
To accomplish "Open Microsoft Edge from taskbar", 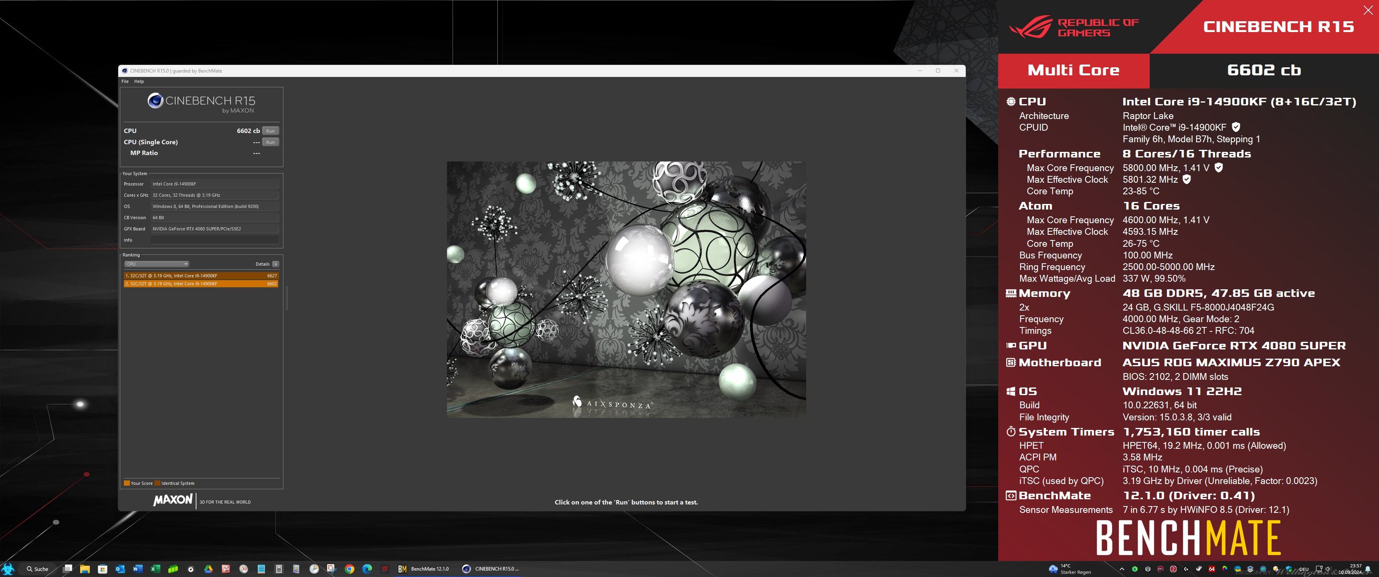I will click(x=367, y=569).
